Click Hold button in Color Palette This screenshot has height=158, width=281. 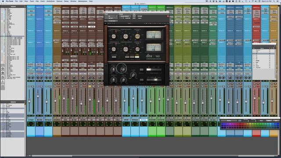click(262, 121)
